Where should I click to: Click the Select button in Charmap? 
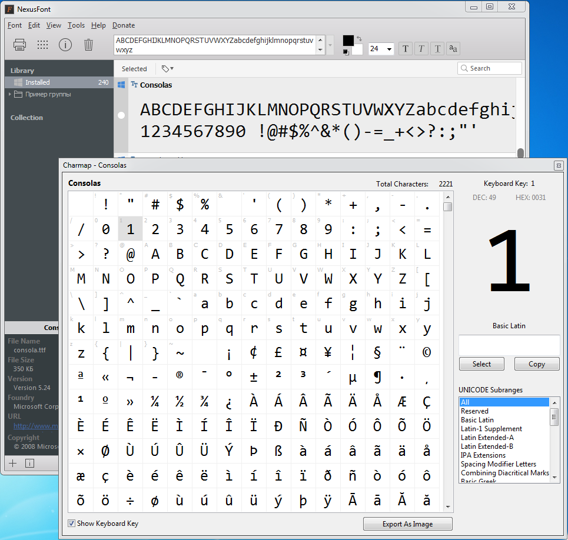[481, 364]
